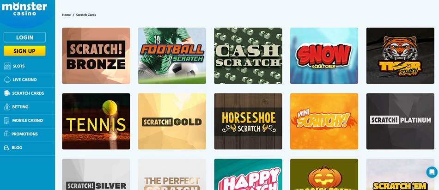Open the Football Scratch game thumbnail
Viewport: 439px width, 190px height.
pos(172,55)
